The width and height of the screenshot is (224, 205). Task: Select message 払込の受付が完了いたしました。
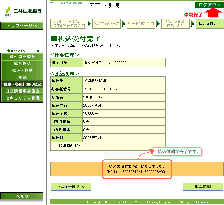coord(137,166)
